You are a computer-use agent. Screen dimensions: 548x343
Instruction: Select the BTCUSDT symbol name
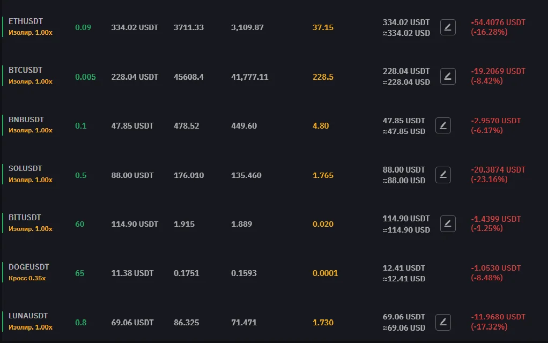point(25,70)
